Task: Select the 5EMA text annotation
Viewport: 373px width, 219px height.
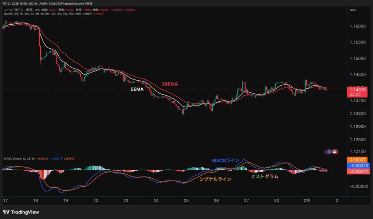Action: [137, 89]
